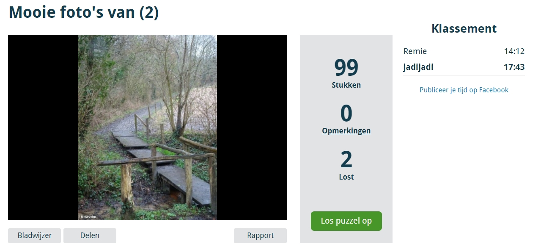Viewport: 541px width, 252px height.
Task: Select jadijadi in the Klassement list
Action: pyautogui.click(x=418, y=67)
